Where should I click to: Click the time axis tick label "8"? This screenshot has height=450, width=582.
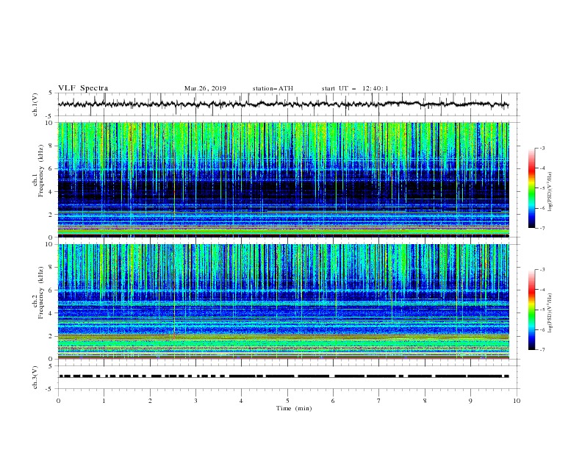point(425,401)
